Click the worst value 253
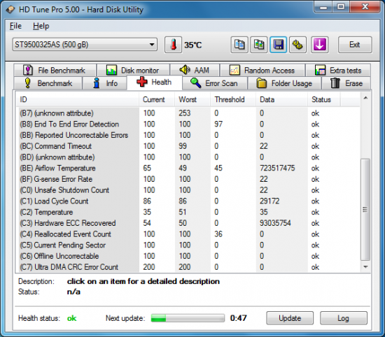The image size is (385, 337). [185, 113]
